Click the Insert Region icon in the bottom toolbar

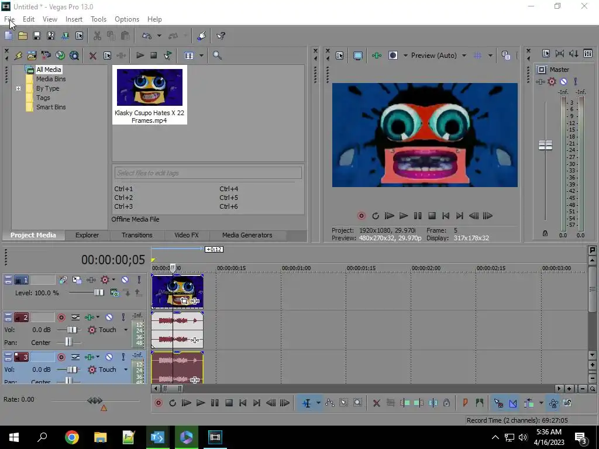tap(480, 403)
